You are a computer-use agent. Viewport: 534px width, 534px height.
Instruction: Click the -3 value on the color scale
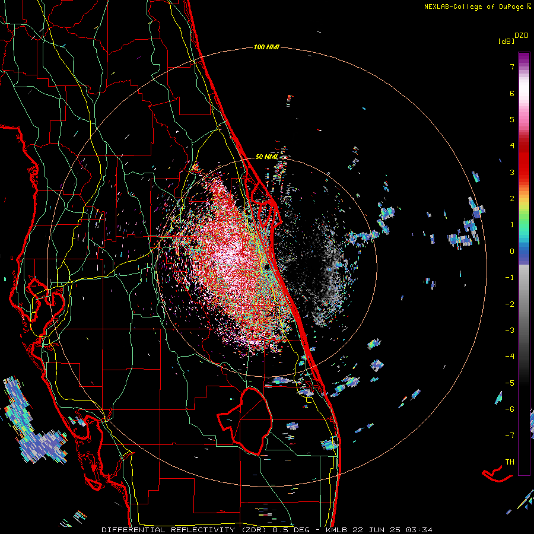click(x=510, y=330)
